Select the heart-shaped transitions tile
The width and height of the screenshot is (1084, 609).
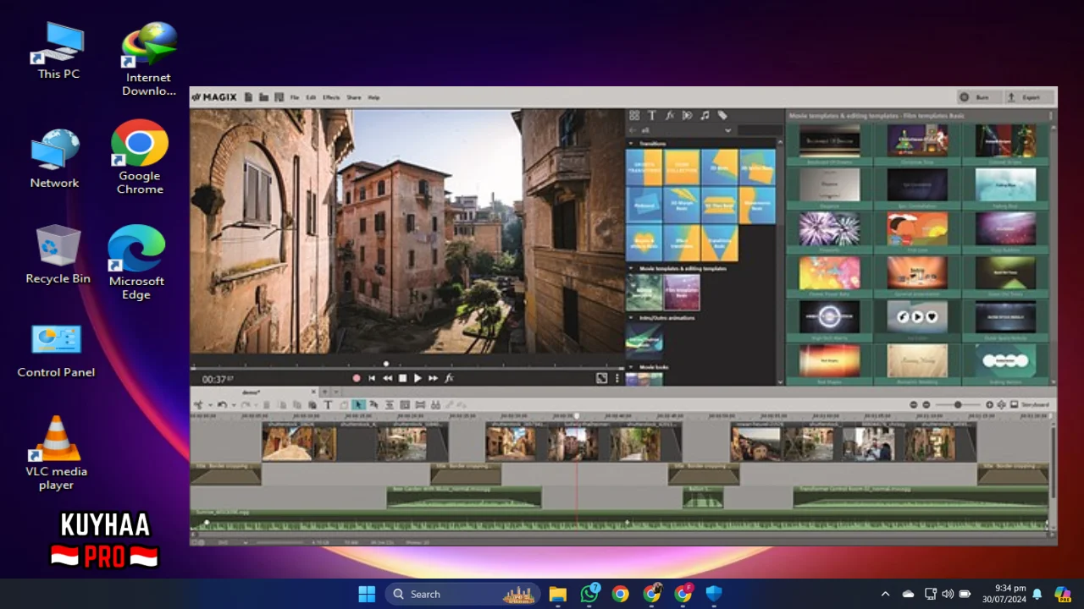644,243
